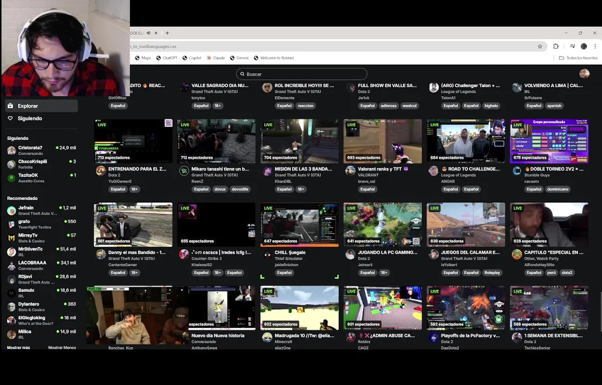Open the cacaotv channel avatar
Screen dimensions: 602x385
[x=517, y=171]
